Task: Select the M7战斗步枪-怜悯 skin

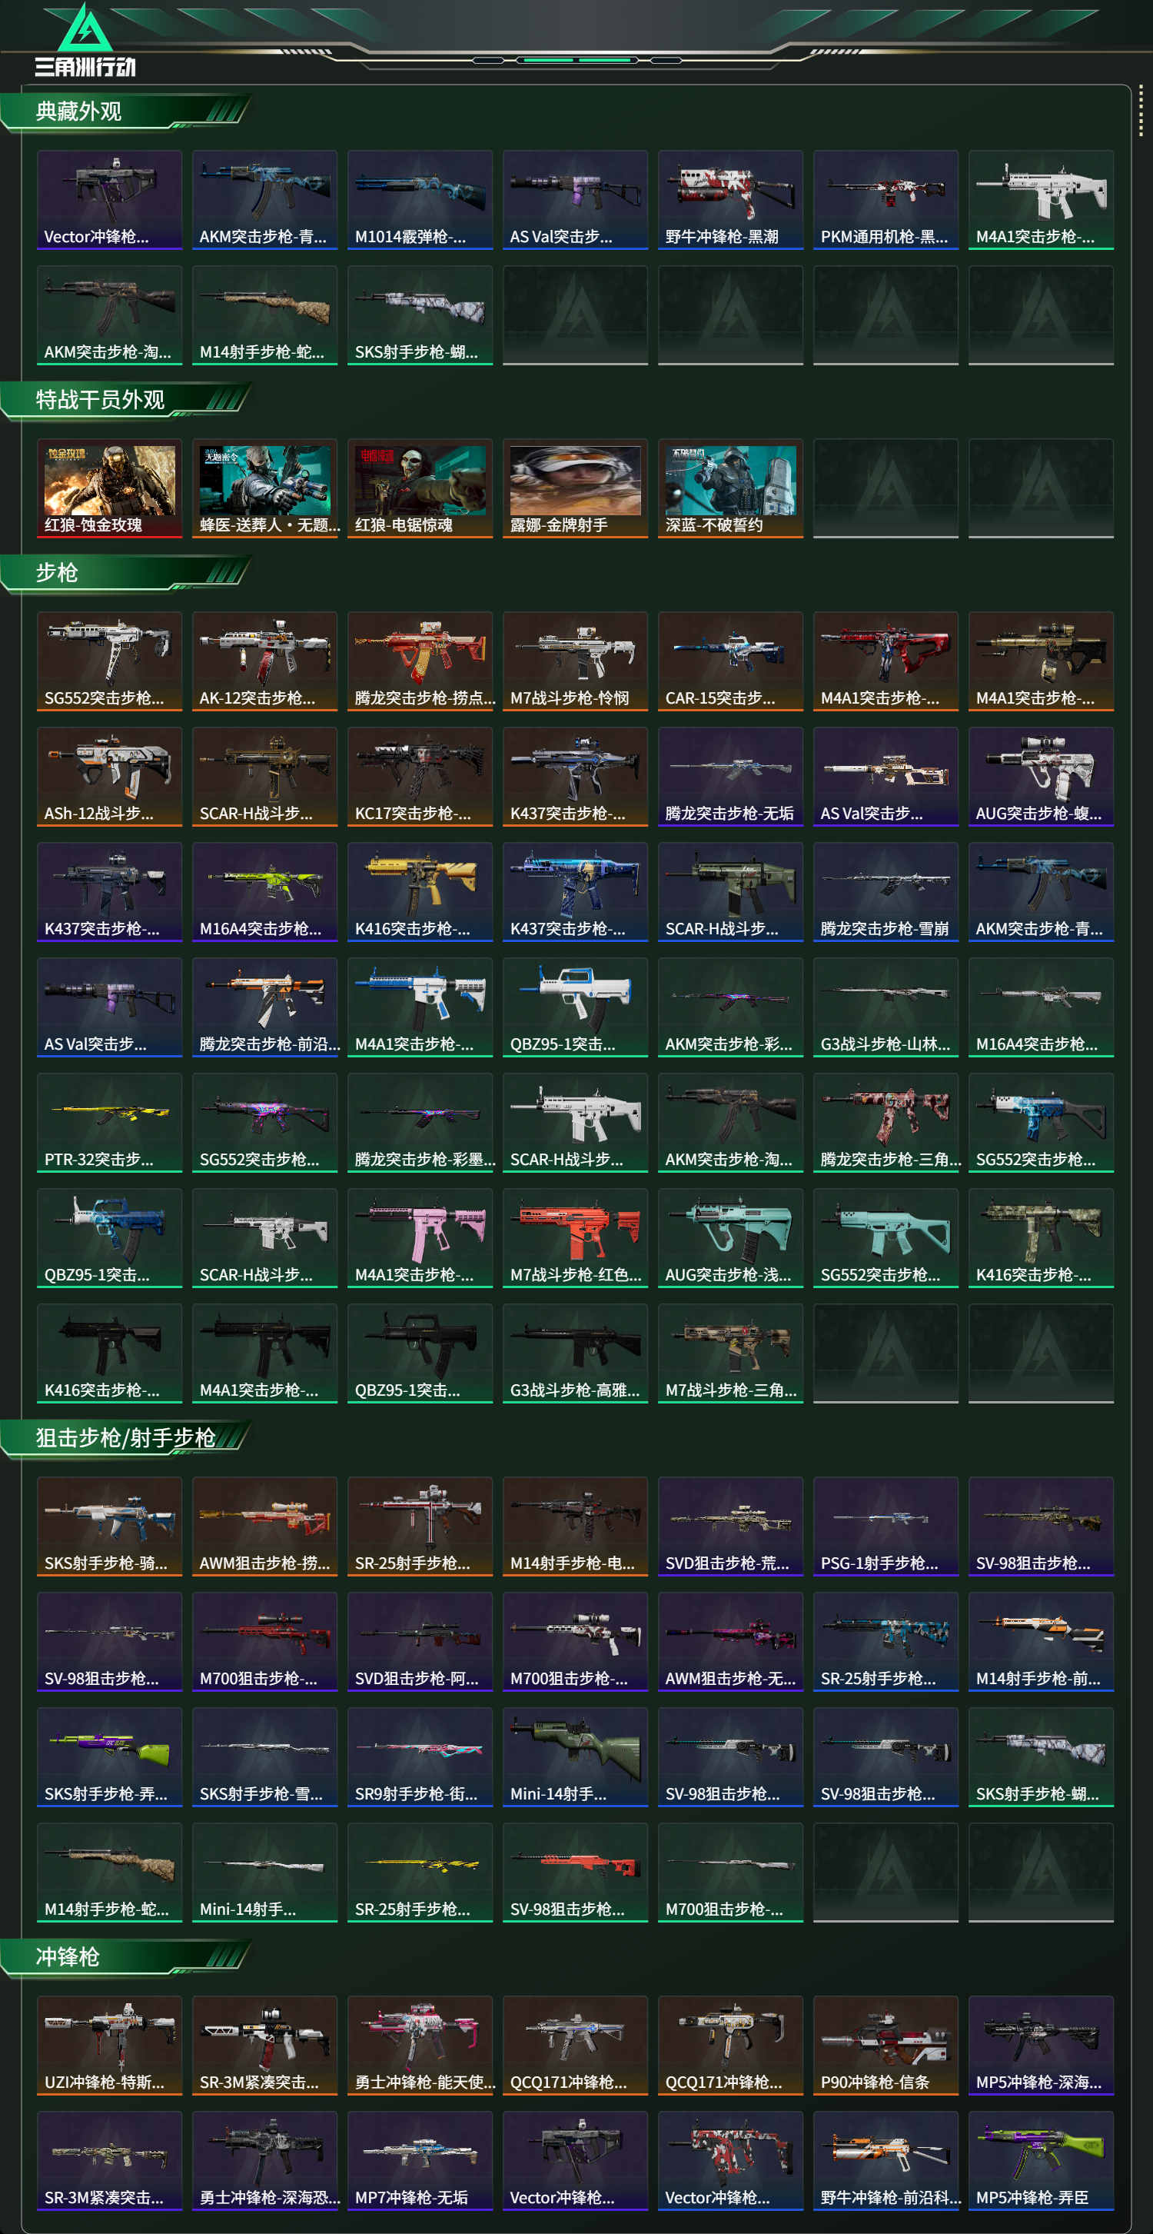Action: [x=575, y=661]
